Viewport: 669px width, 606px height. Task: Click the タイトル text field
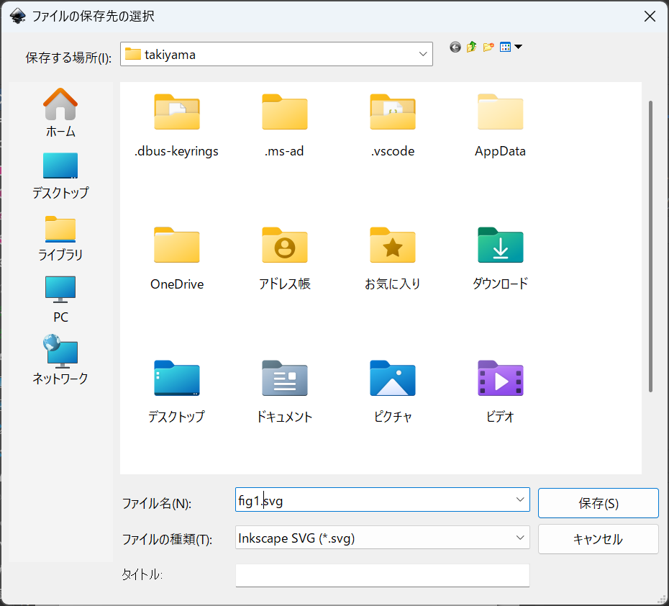(x=382, y=575)
